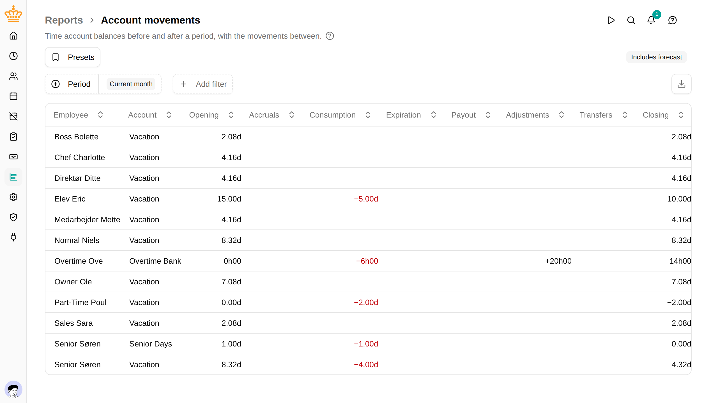
Task: Sort by Accruals column
Action: (x=271, y=115)
